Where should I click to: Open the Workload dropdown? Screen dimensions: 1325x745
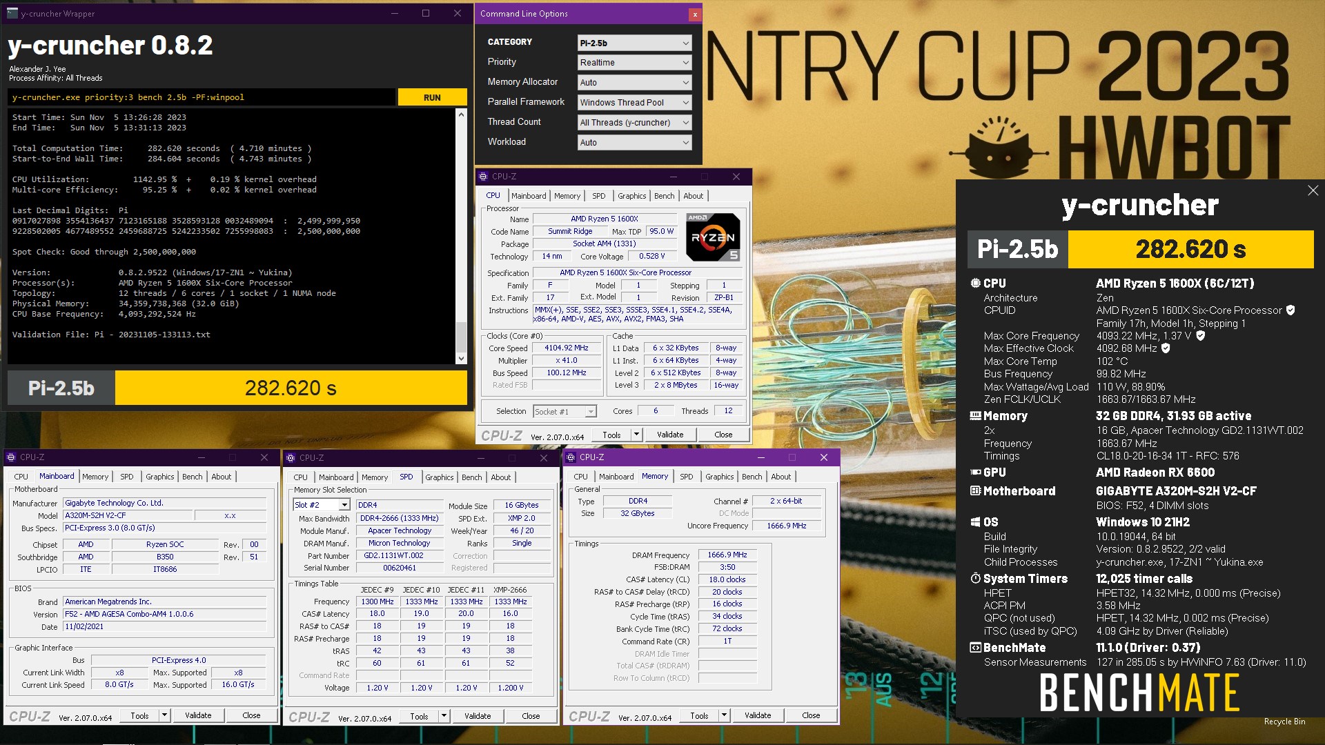click(634, 143)
